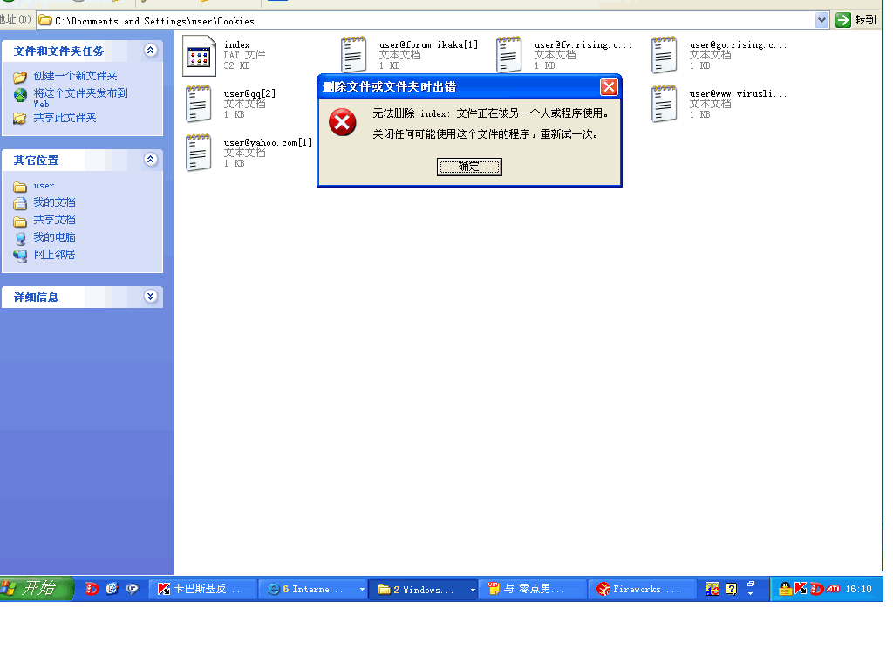Click the ATI tray icon
Image resolution: width=893 pixels, height=670 pixels.
click(832, 589)
